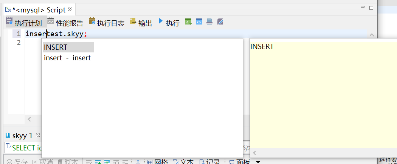Close the <mysql> Script tab

point(70,9)
